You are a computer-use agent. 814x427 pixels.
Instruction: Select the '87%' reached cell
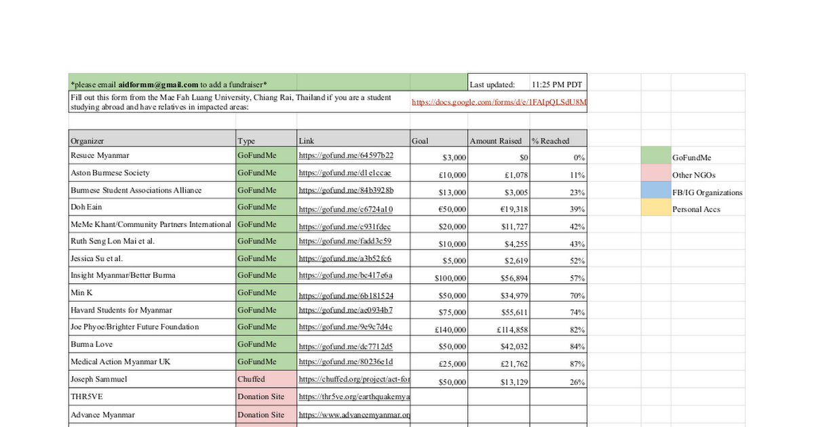coord(558,363)
